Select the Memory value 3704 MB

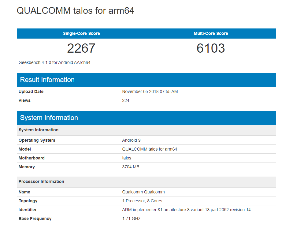click(x=131, y=167)
